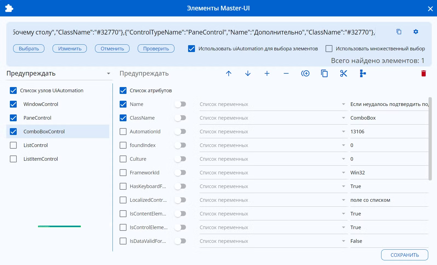Image resolution: width=437 pixels, height=265 pixels.
Task: Open the left Предупреждать dropdown
Action: click(59, 73)
